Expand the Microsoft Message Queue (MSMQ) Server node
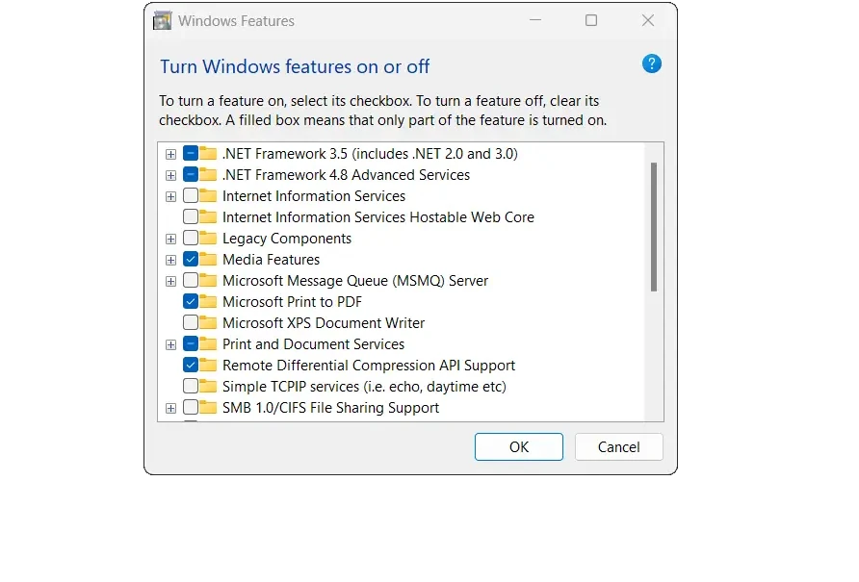 pos(170,281)
